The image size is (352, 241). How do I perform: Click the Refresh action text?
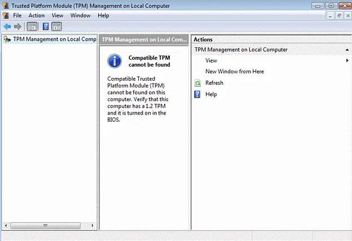pos(214,83)
